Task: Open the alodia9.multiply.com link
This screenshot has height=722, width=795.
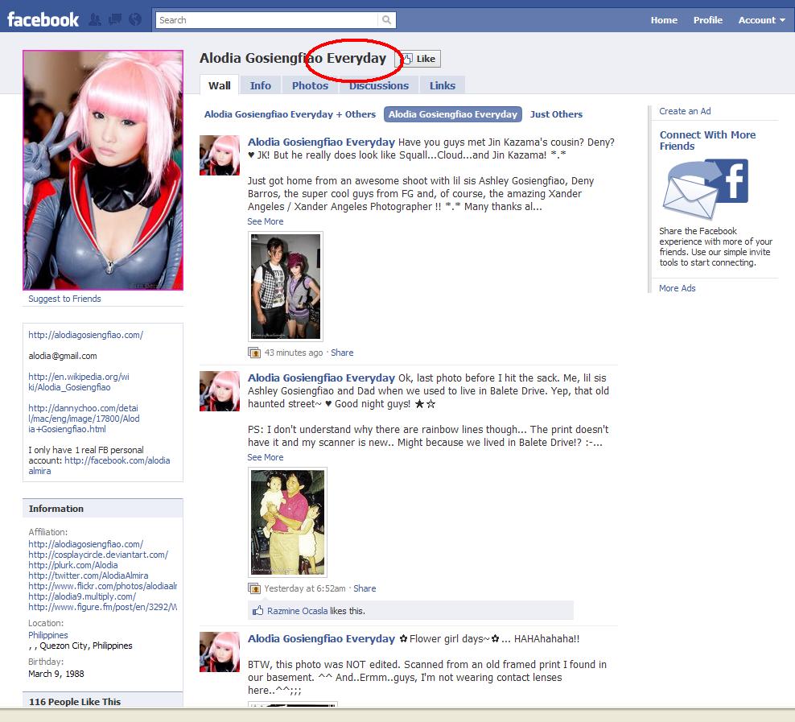Action: tap(82, 596)
